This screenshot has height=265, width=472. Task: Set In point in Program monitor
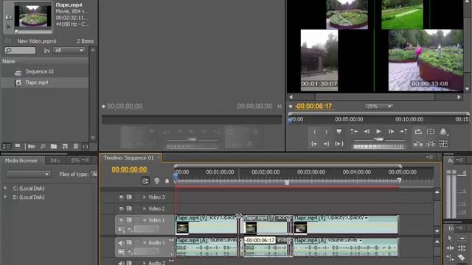(x=315, y=132)
